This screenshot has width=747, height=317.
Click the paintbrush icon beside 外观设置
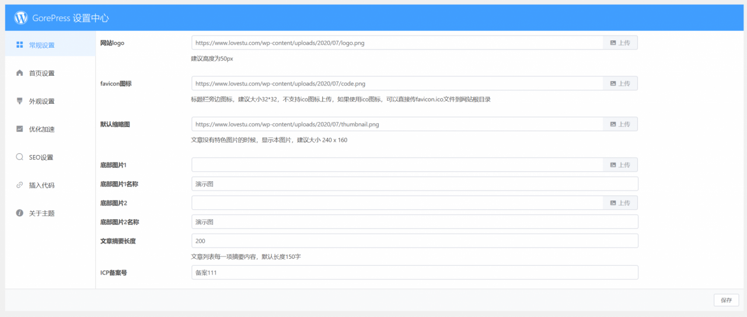click(20, 101)
